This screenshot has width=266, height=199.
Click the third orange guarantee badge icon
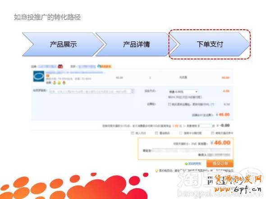64,83
